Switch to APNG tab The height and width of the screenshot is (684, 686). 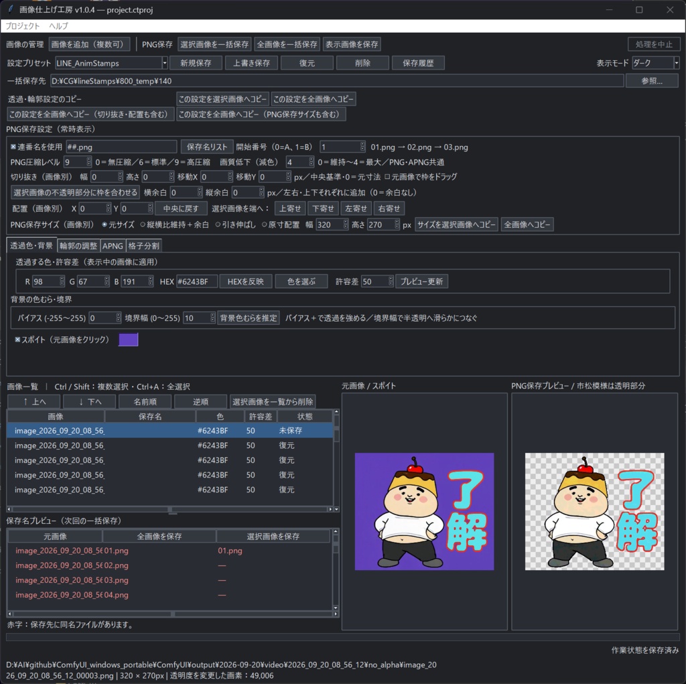[113, 246]
